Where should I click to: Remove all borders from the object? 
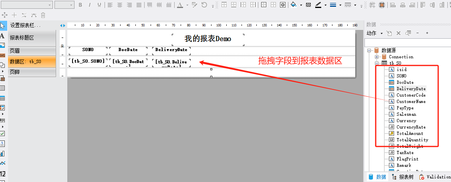[274, 4]
